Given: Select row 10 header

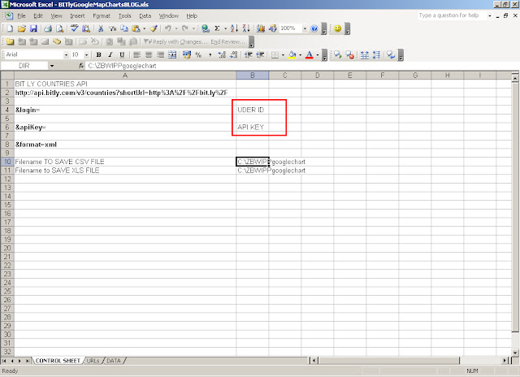Looking at the screenshot, I should coord(7,162).
